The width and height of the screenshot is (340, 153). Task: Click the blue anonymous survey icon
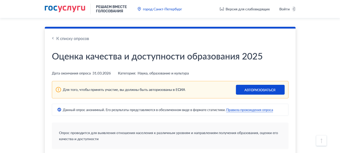click(59, 110)
